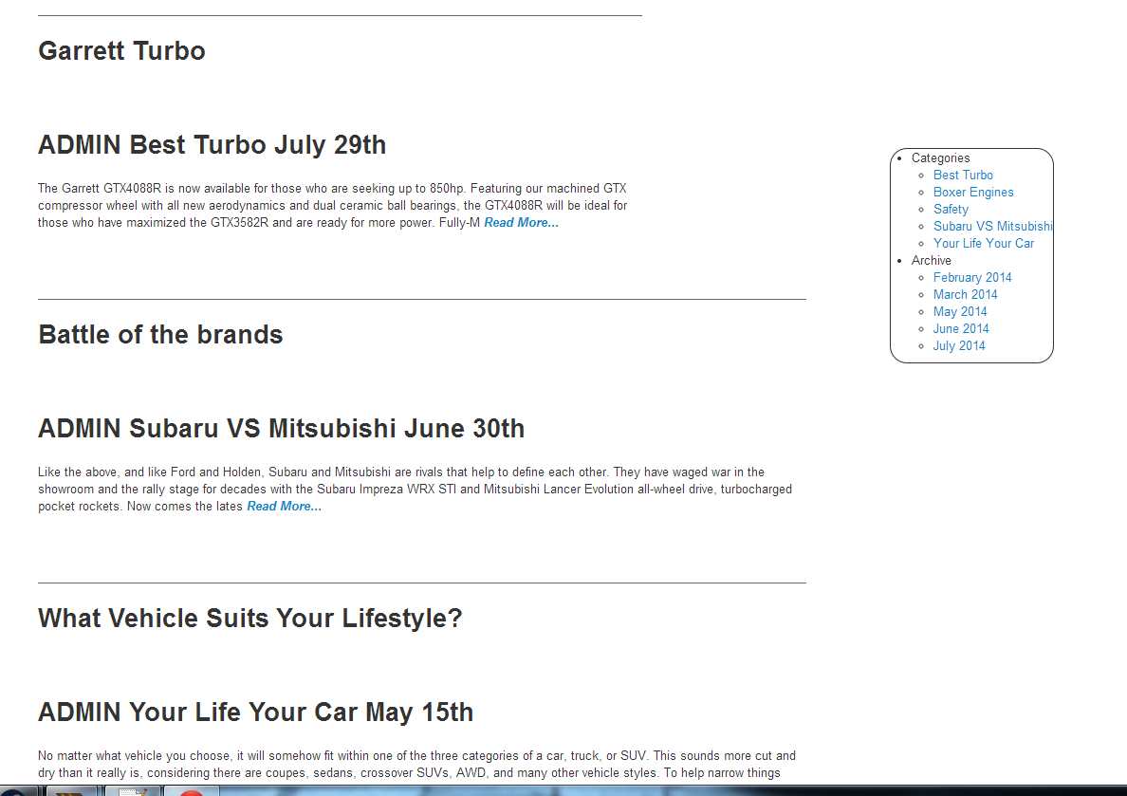Click the Categories label in sidebar

pos(940,158)
